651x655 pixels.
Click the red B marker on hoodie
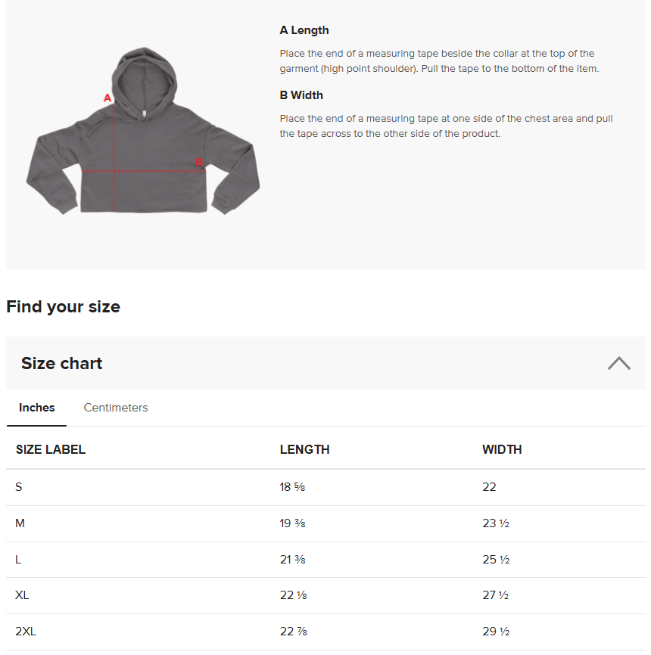(x=199, y=162)
